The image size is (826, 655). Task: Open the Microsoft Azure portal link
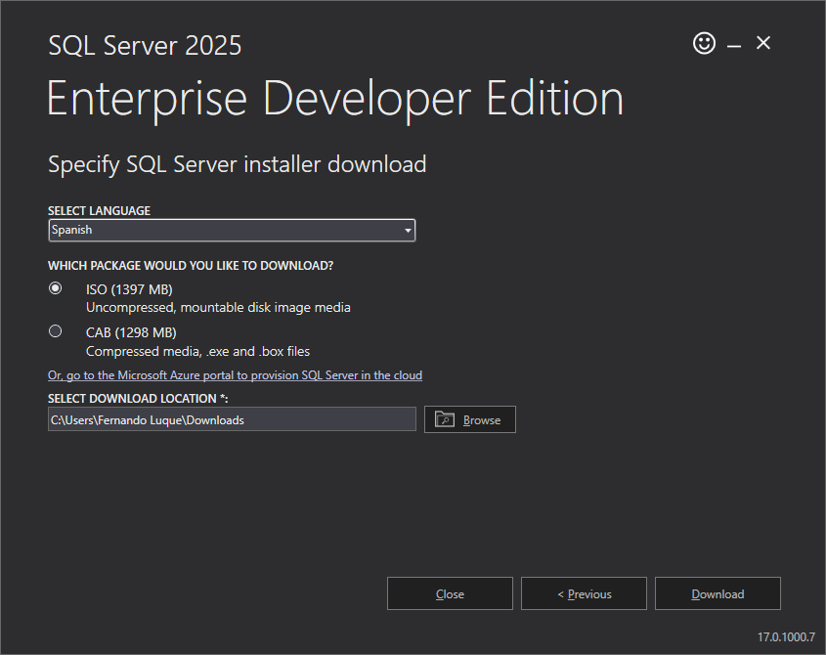pyautogui.click(x=235, y=375)
